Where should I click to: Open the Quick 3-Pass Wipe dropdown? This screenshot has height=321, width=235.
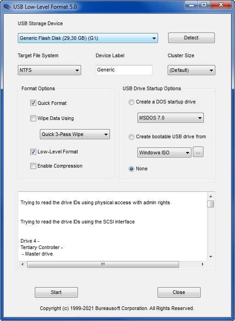[75, 134]
